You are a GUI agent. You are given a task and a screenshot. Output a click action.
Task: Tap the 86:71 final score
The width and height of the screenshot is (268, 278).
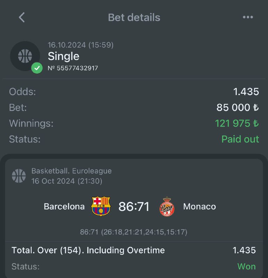(x=134, y=206)
